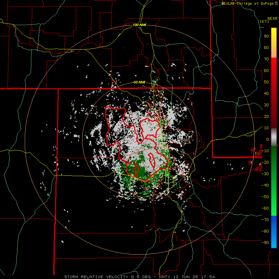Click the -30 value on velocity scale
Viewport: 279px width, 279px height.
265,174
